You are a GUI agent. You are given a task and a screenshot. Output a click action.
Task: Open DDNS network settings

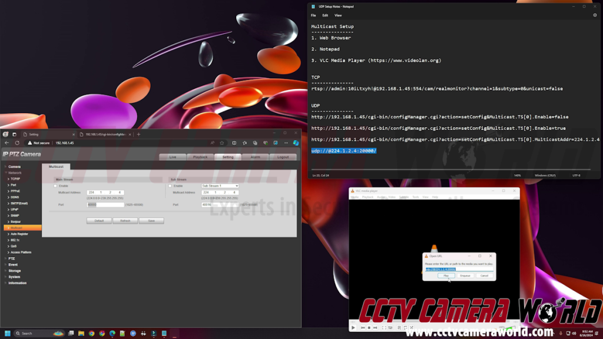[15, 198]
